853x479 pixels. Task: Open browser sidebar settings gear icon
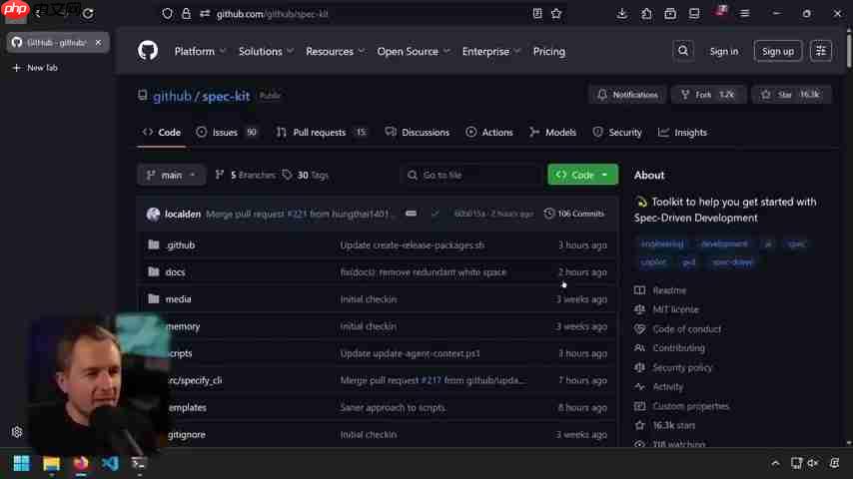pos(17,432)
